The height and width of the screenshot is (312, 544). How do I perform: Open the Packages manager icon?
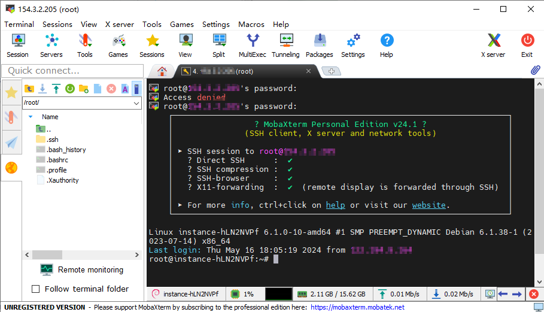[x=319, y=45]
